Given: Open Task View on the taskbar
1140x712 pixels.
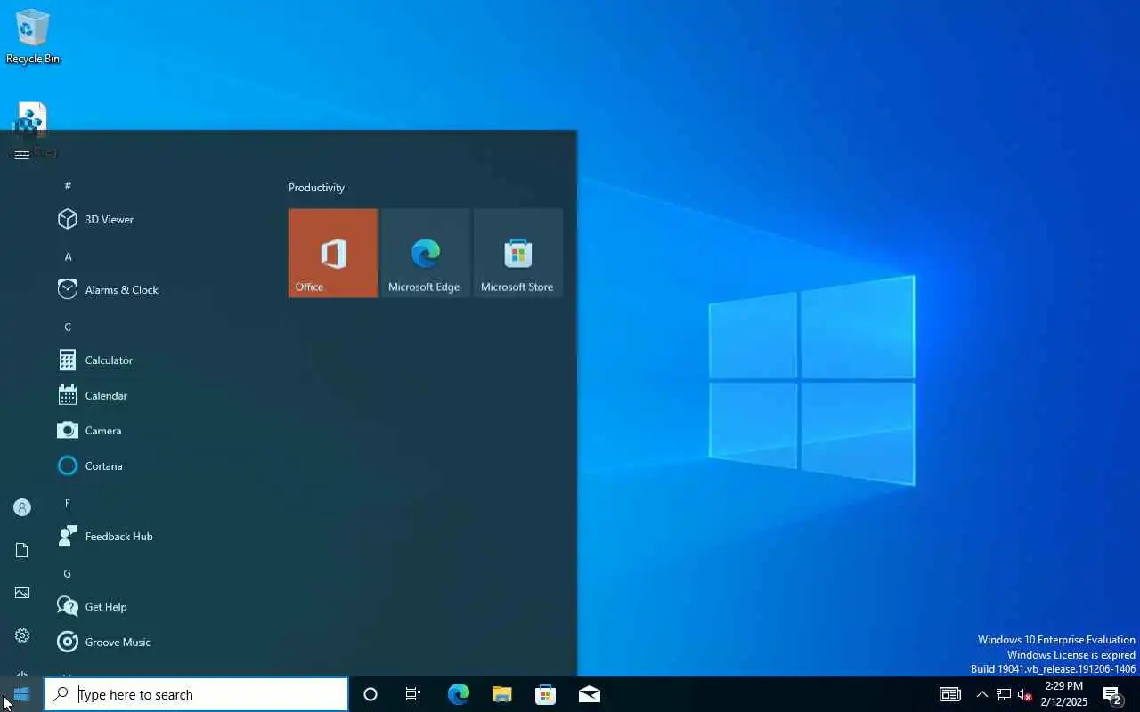Looking at the screenshot, I should pyautogui.click(x=413, y=694).
